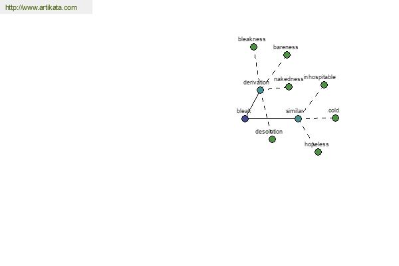
Task: Click the 'derivation' text label
Action: pos(256,82)
